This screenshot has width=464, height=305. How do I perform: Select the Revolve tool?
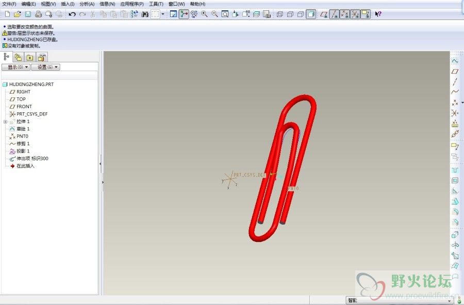[455, 245]
